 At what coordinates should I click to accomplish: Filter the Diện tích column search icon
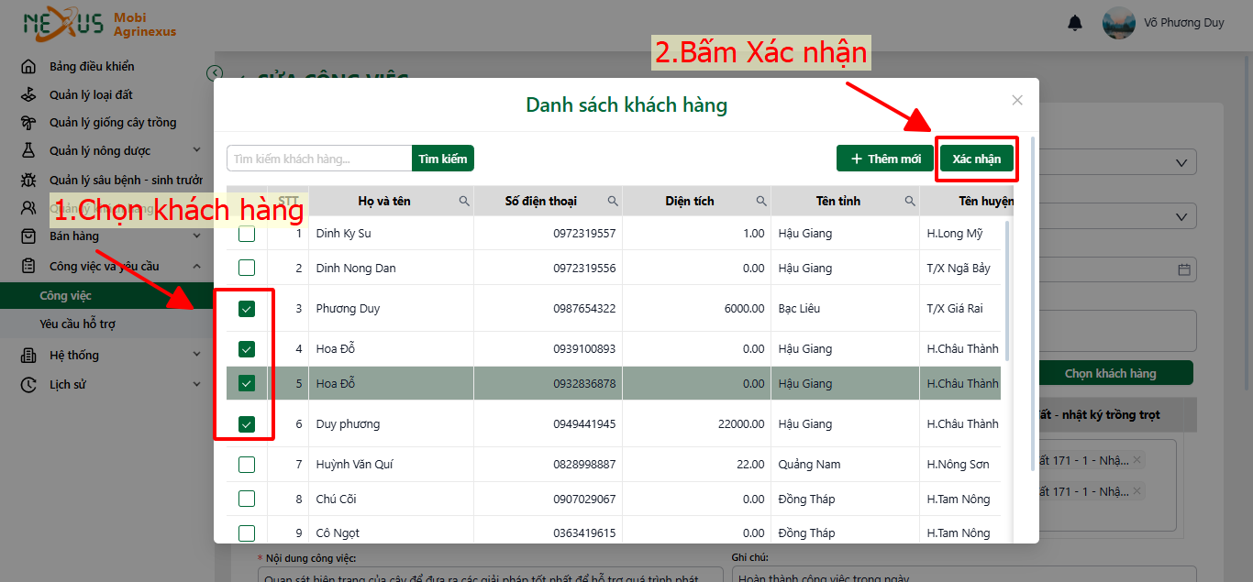pos(762,201)
